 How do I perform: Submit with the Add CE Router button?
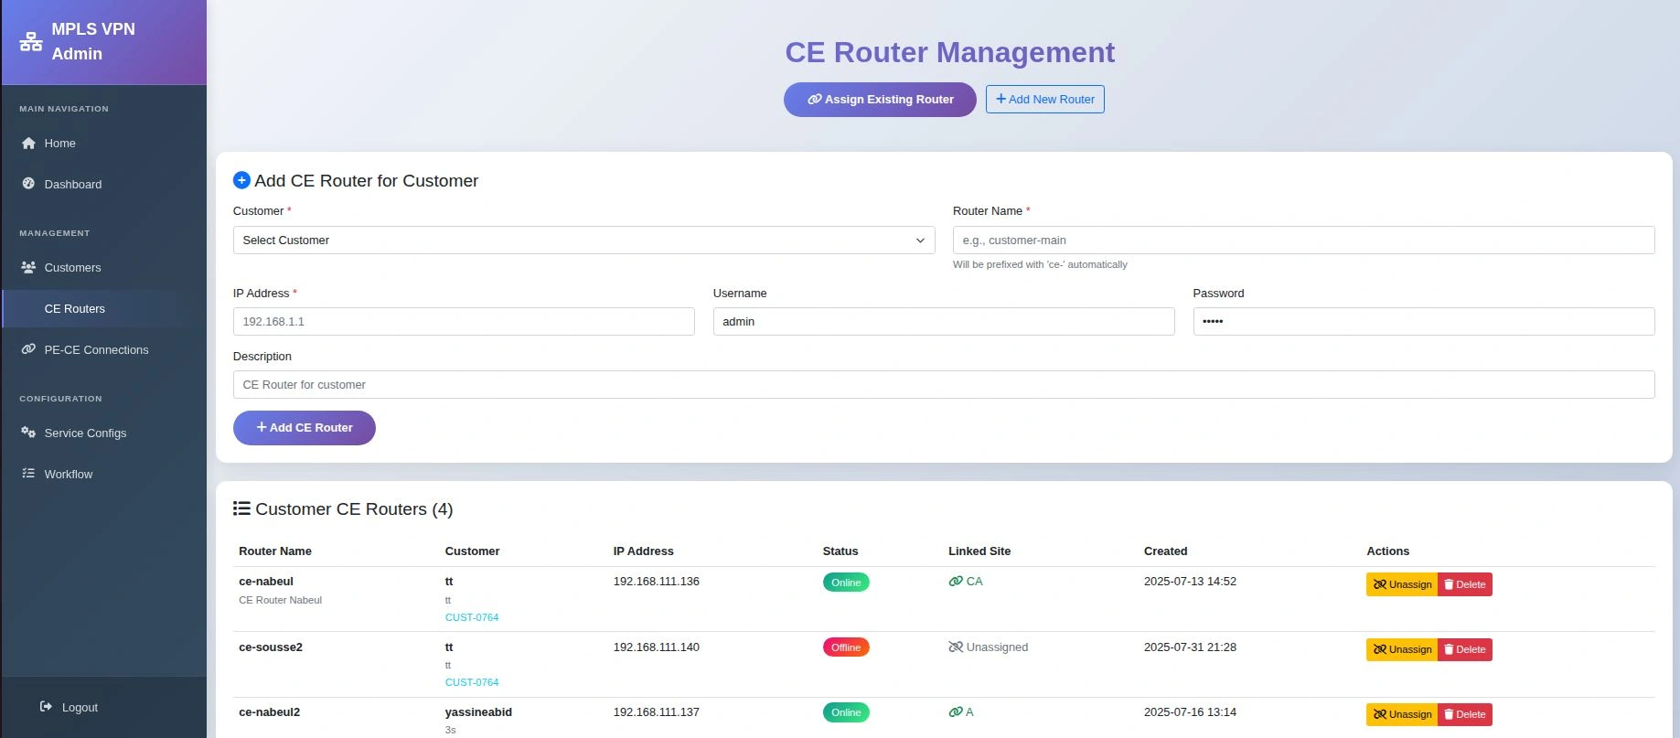(x=305, y=428)
